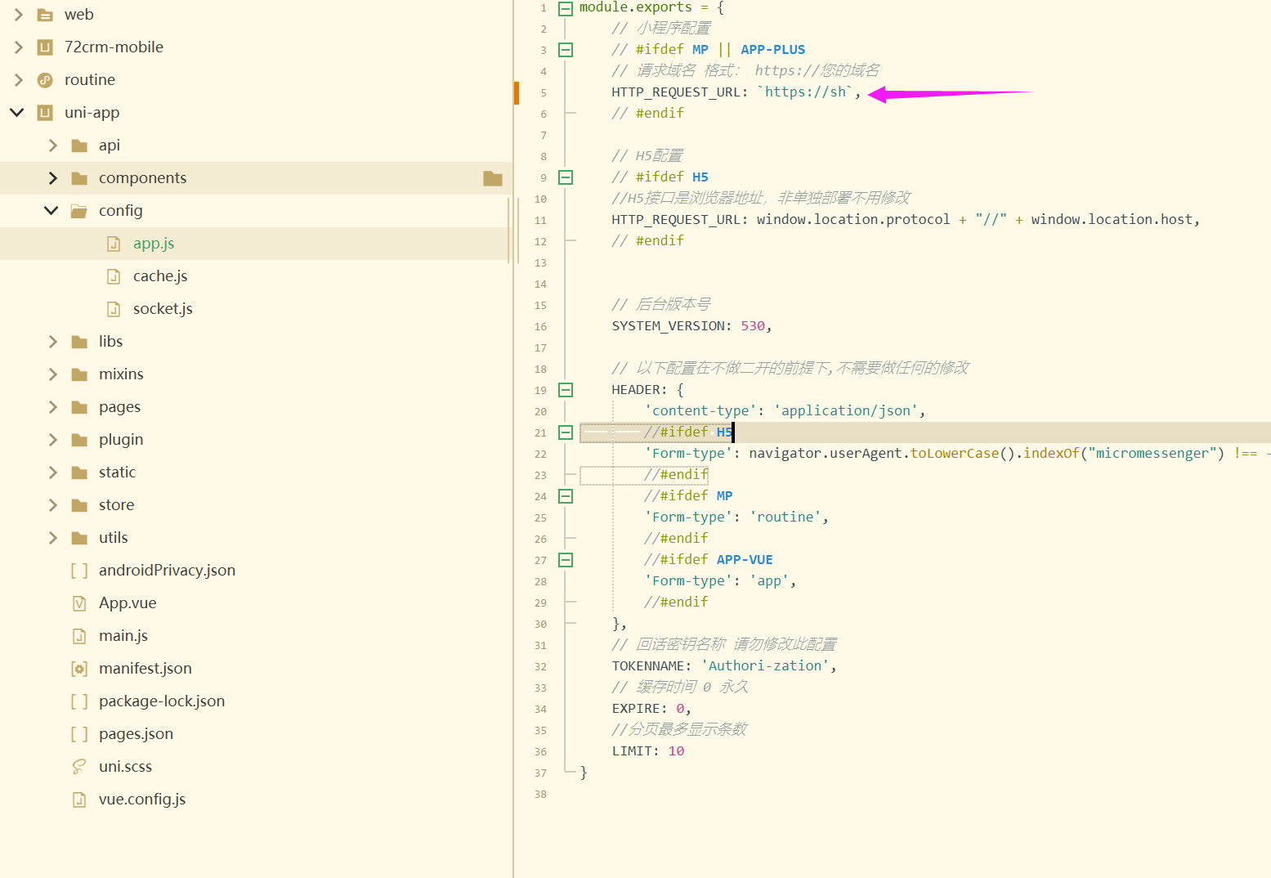Click the socket.js file icon
This screenshot has height=878, width=1271.
114,309
